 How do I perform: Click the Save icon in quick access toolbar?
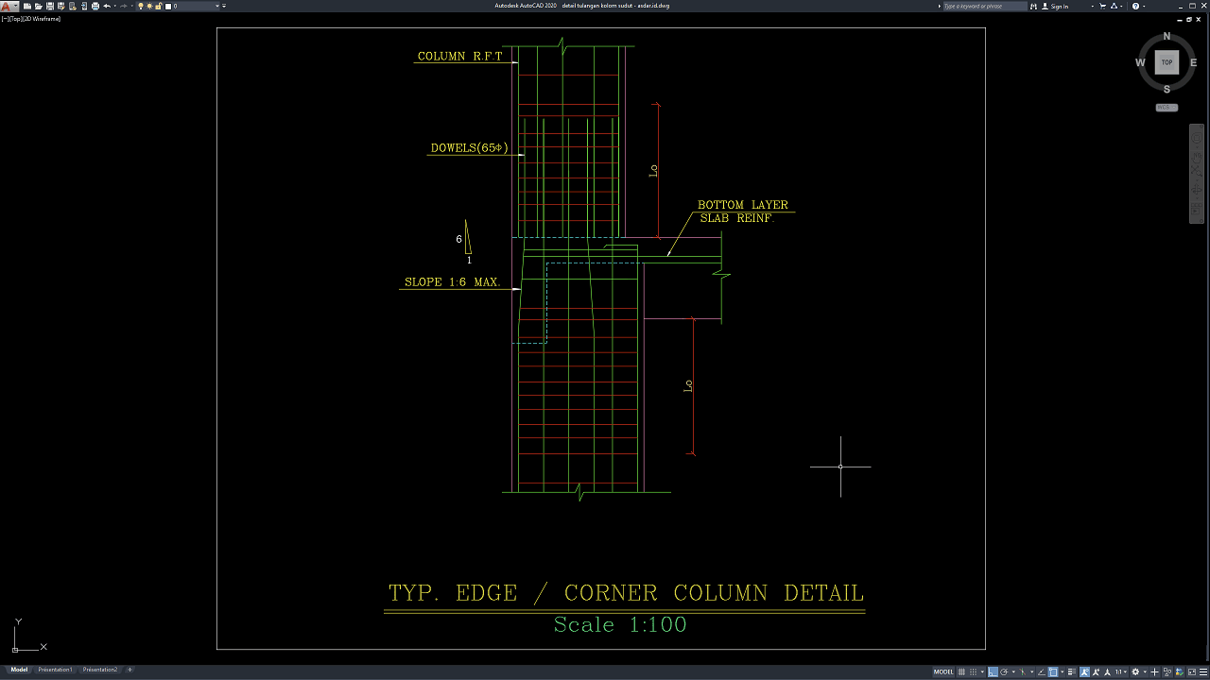tap(50, 6)
